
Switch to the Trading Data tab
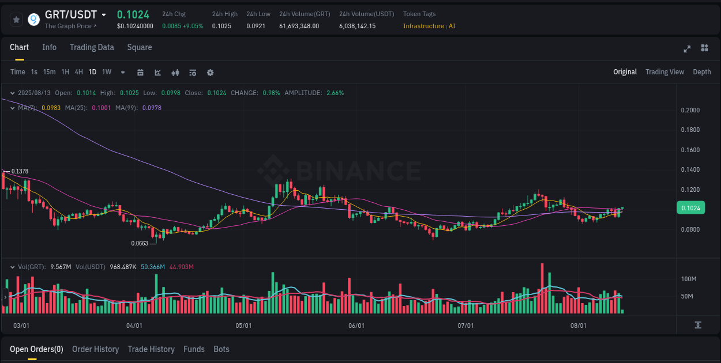(92, 47)
